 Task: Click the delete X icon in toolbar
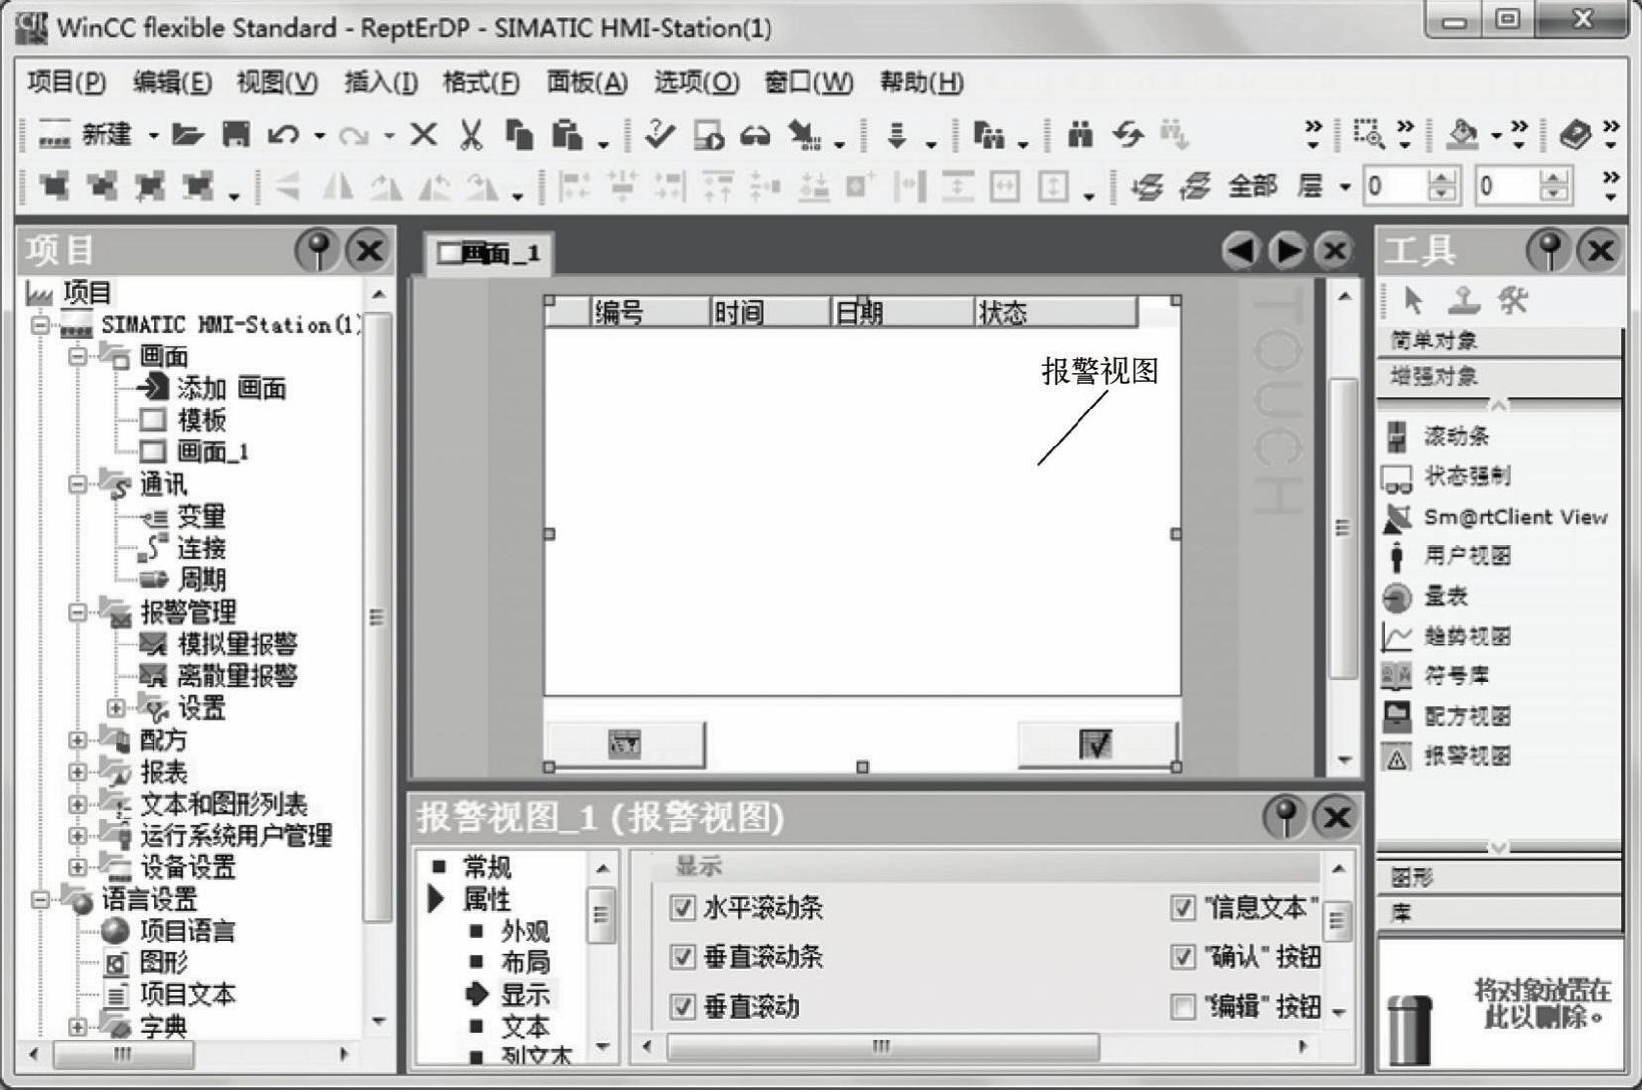point(424,134)
